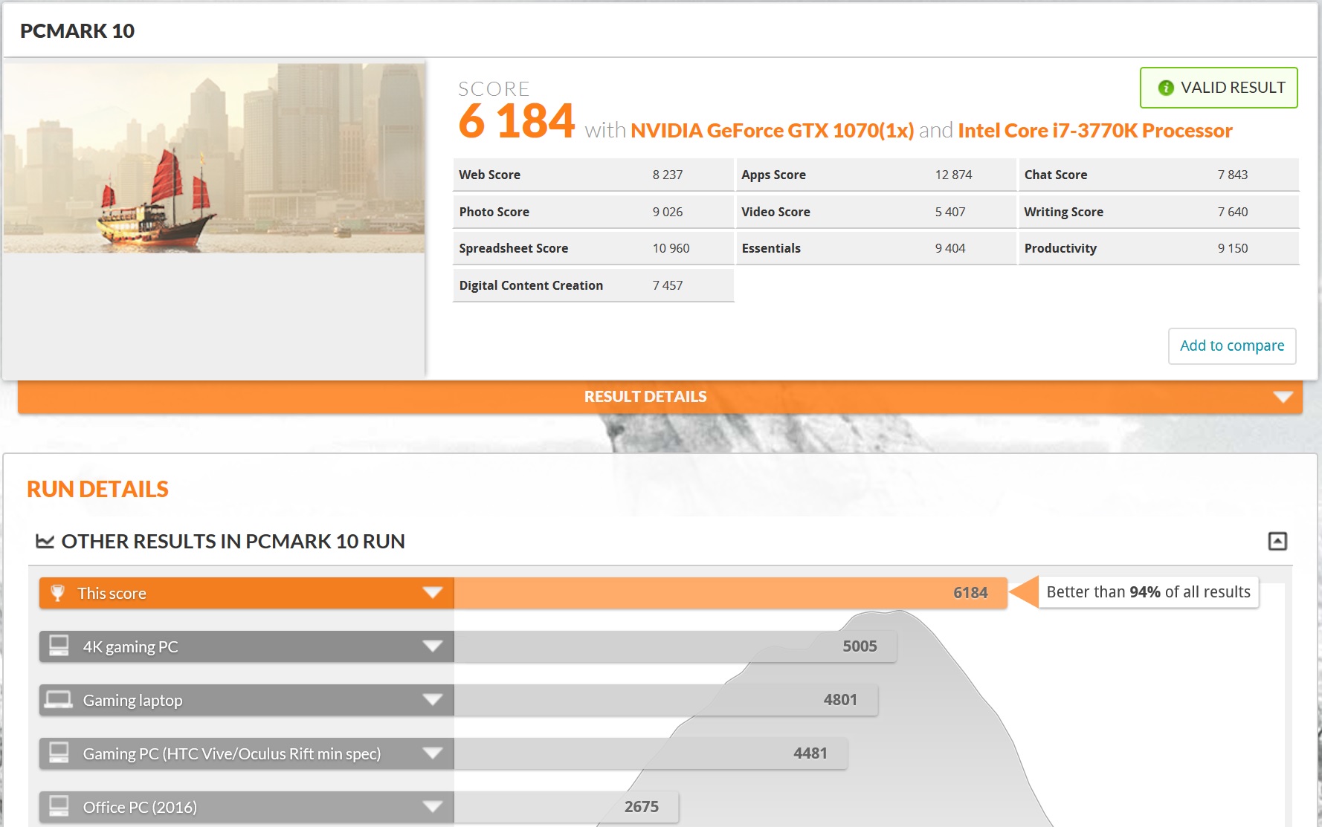Click the chart icon beside Other Results heading
Image resolution: width=1322 pixels, height=827 pixels.
click(x=45, y=542)
